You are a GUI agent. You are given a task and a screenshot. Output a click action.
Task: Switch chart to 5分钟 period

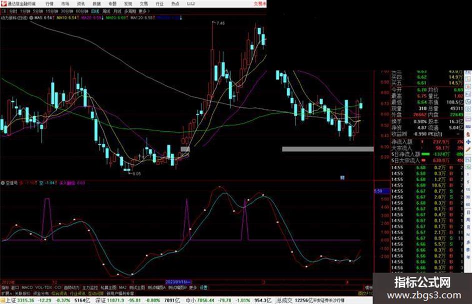[x=38, y=11]
